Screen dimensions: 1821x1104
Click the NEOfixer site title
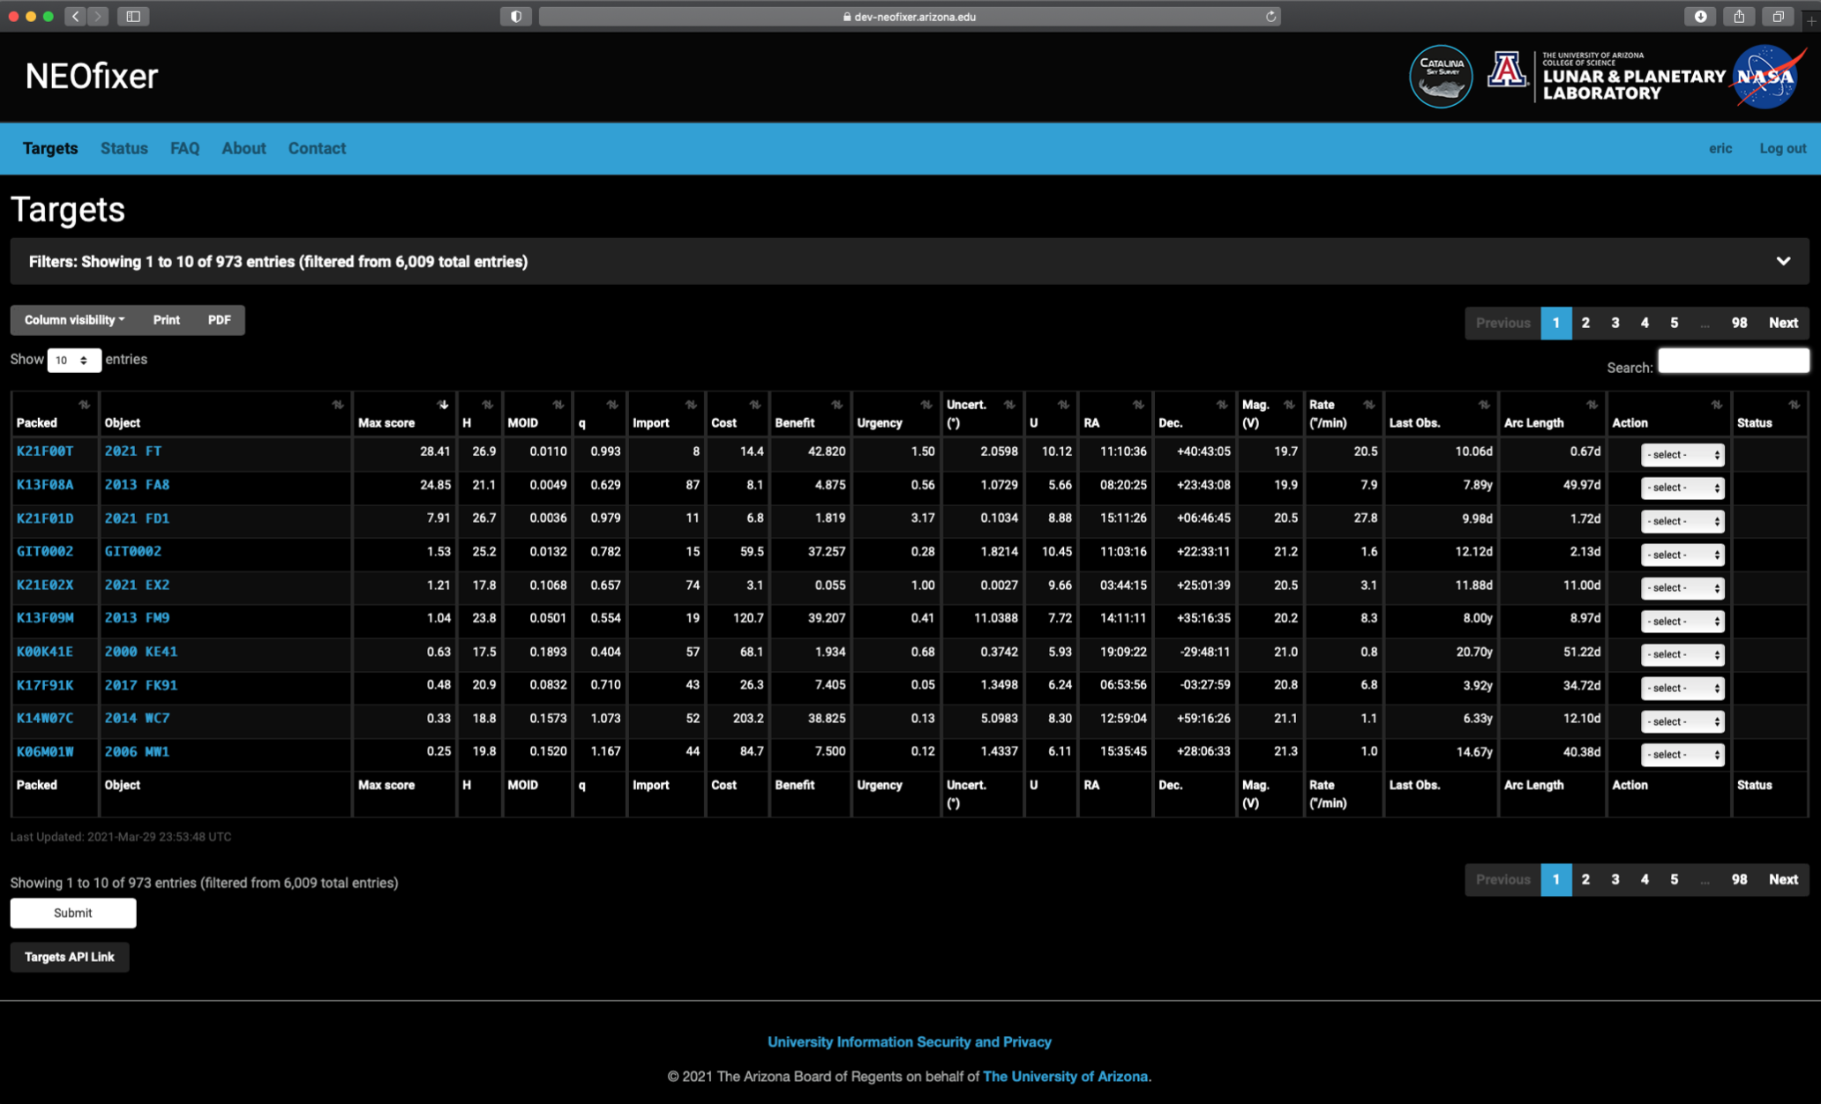[92, 77]
